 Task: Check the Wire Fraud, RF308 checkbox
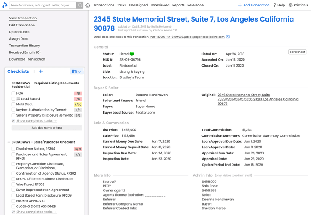[13, 184]
